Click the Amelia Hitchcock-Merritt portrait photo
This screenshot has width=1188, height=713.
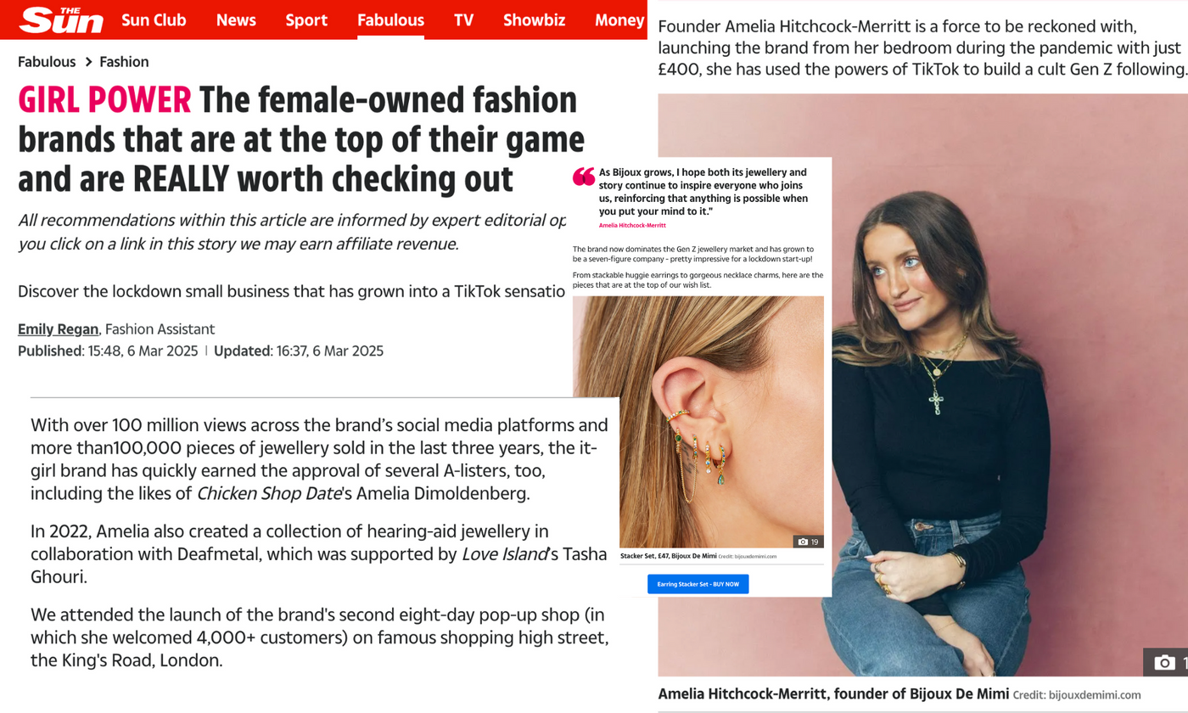coord(923,385)
